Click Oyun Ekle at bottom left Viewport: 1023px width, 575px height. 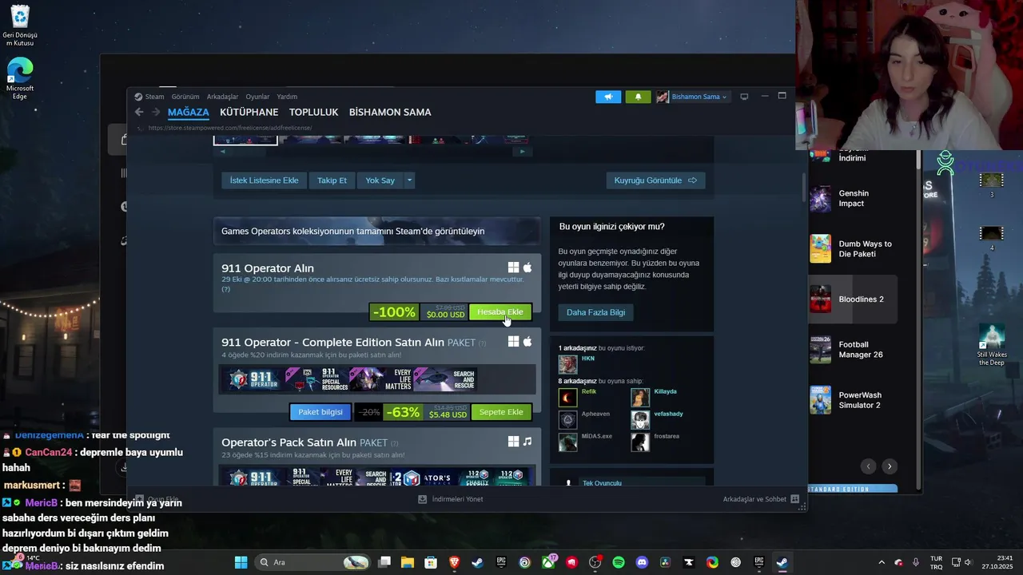tap(157, 499)
